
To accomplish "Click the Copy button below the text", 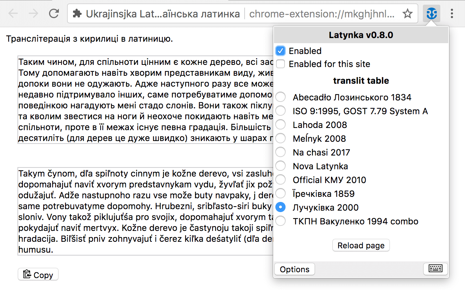I will coord(38,274).
